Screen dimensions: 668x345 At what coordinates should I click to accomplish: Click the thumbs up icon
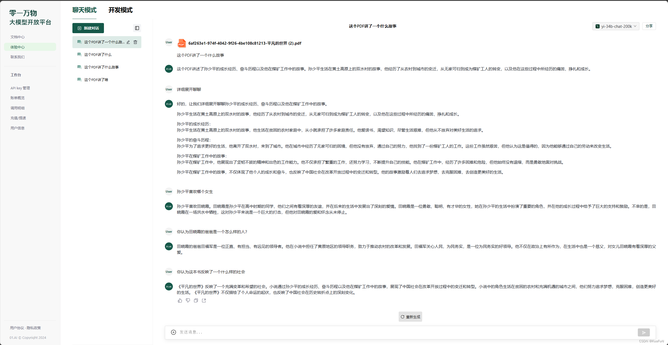point(180,301)
